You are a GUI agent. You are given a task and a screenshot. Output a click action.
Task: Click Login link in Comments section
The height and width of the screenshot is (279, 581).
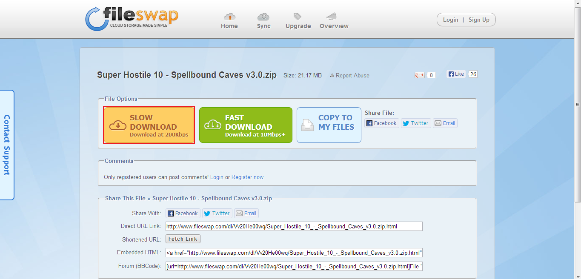pyautogui.click(x=217, y=177)
